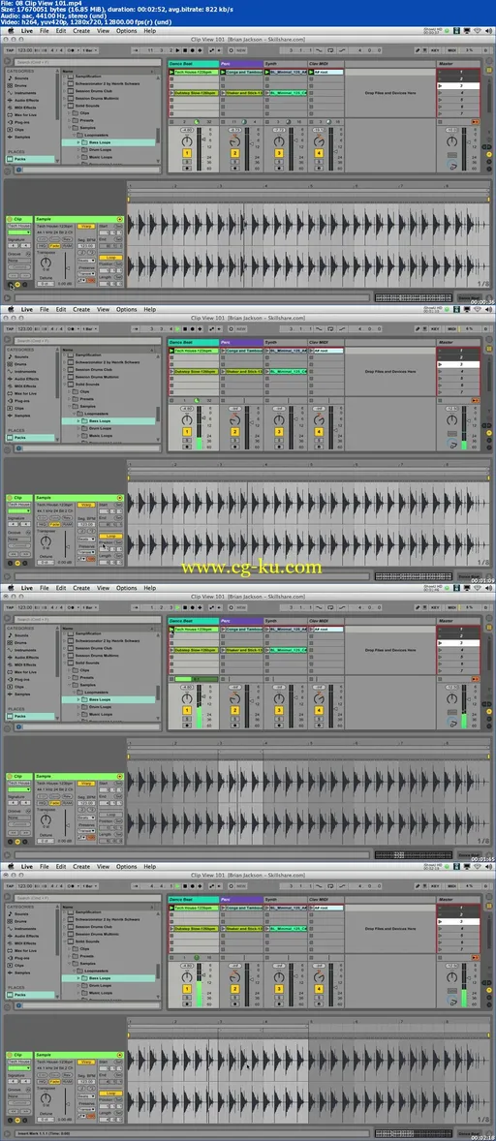Image resolution: width=496 pixels, height=1141 pixels.
Task: Launch Tech House-123bpm clip in first frame
Action: (x=171, y=73)
